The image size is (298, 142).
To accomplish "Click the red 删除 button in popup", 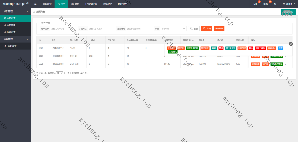I will (251, 48).
